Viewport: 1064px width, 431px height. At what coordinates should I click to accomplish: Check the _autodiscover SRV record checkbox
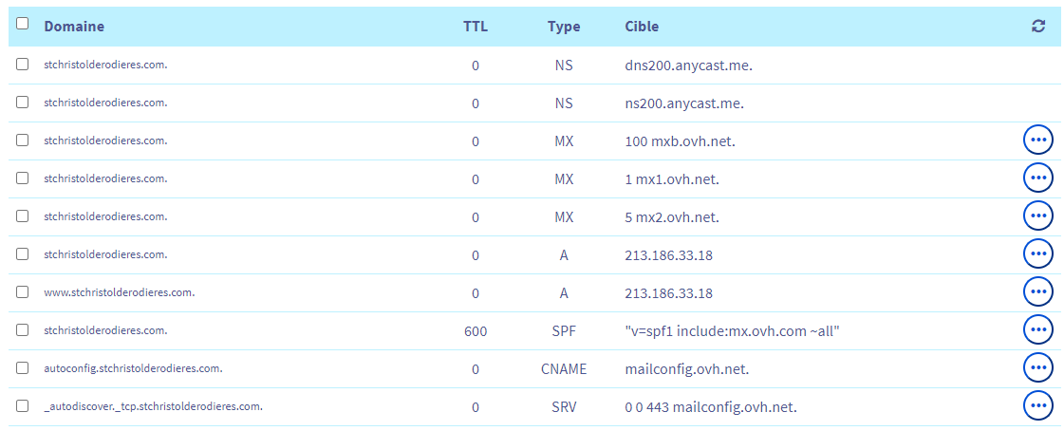(23, 405)
